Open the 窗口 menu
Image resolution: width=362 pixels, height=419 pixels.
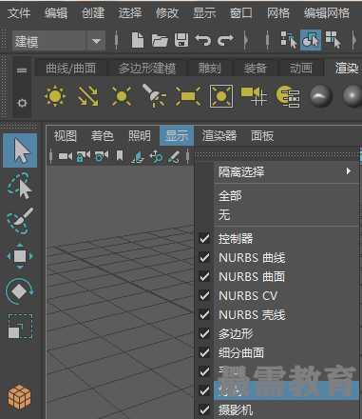(241, 13)
